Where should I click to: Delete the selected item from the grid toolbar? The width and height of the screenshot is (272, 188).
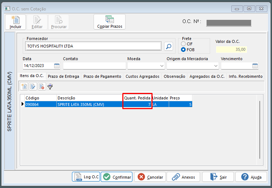(42, 86)
